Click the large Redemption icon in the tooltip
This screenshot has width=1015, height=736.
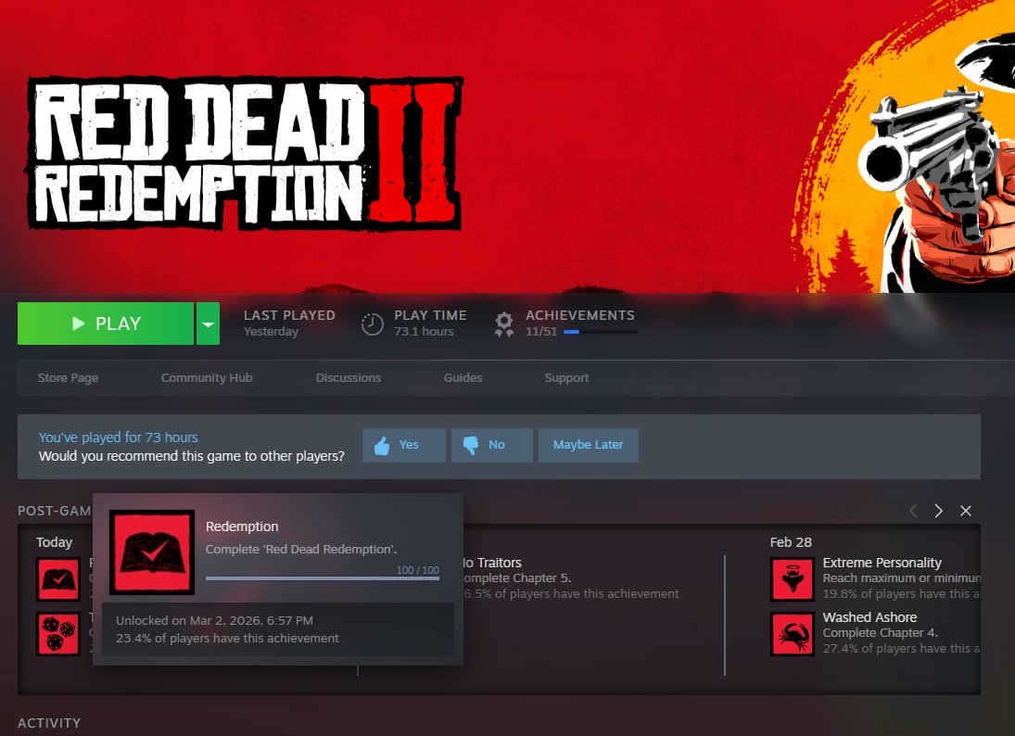[152, 552]
